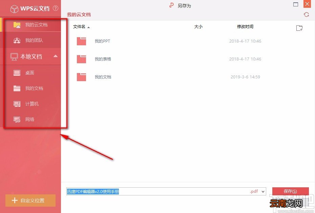Click the 修改时间 column header

(x=245, y=27)
